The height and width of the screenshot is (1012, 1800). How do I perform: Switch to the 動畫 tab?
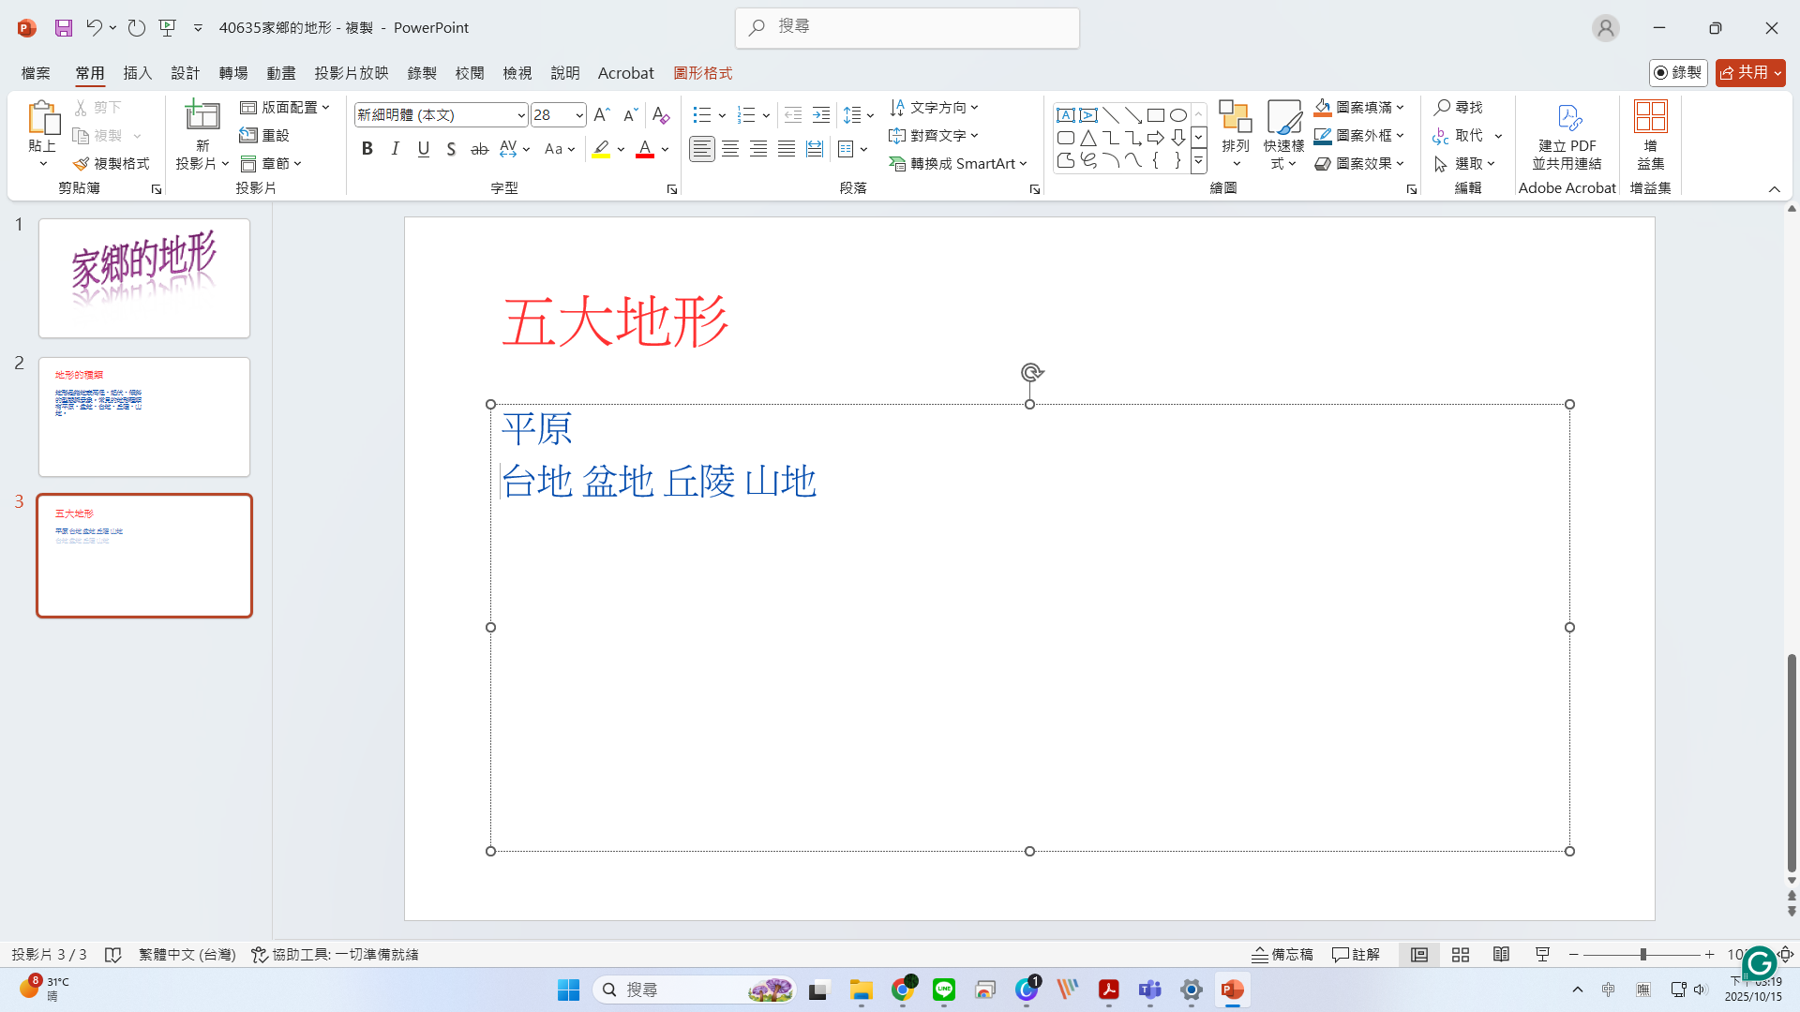[280, 72]
